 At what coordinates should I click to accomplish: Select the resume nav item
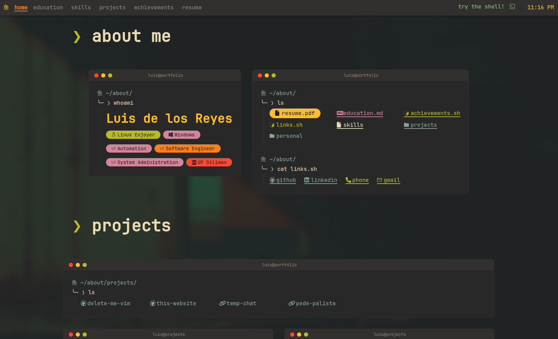point(192,8)
